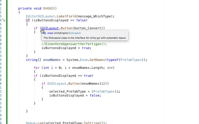Click the message_WhichType argument
199x124 pixels.
[x=95, y=16]
